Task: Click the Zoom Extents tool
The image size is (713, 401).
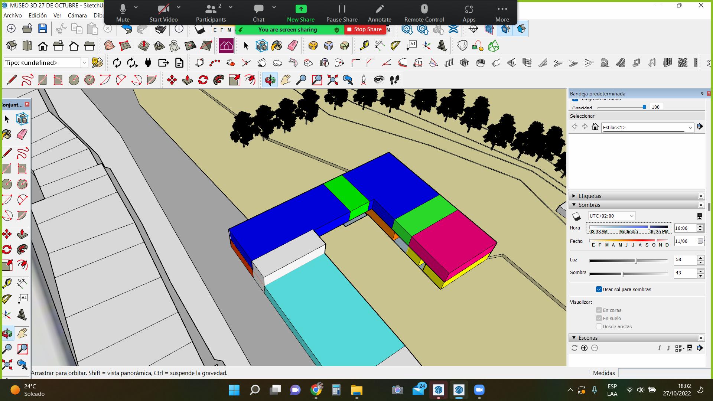Action: pos(332,80)
